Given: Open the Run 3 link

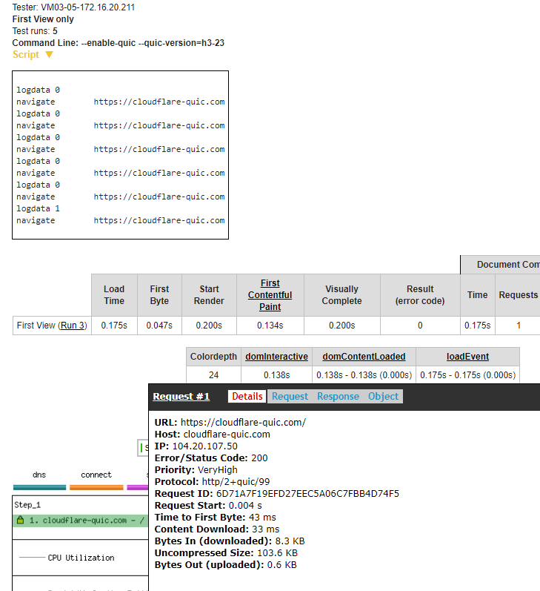Looking at the screenshot, I should (73, 326).
